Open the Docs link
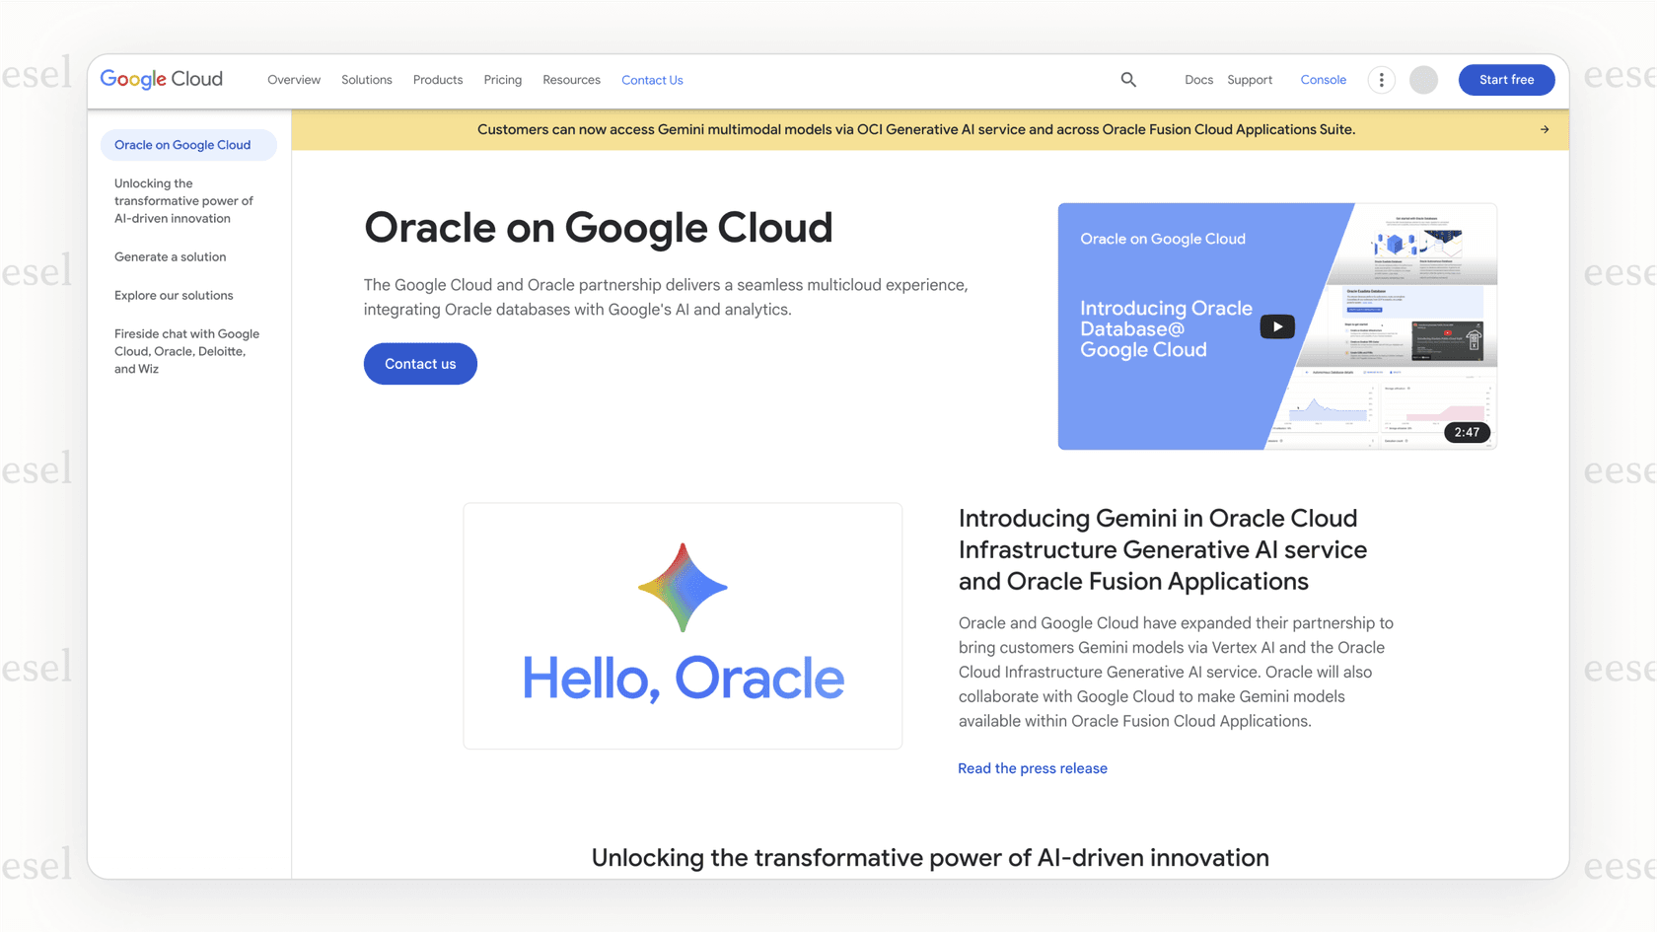The image size is (1657, 932). click(1198, 80)
